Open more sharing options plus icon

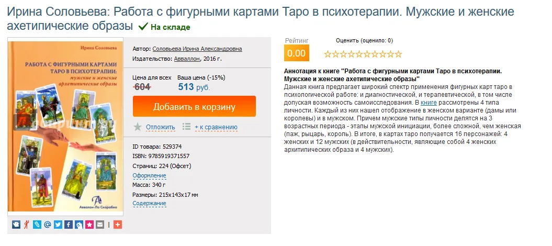coord(117,225)
